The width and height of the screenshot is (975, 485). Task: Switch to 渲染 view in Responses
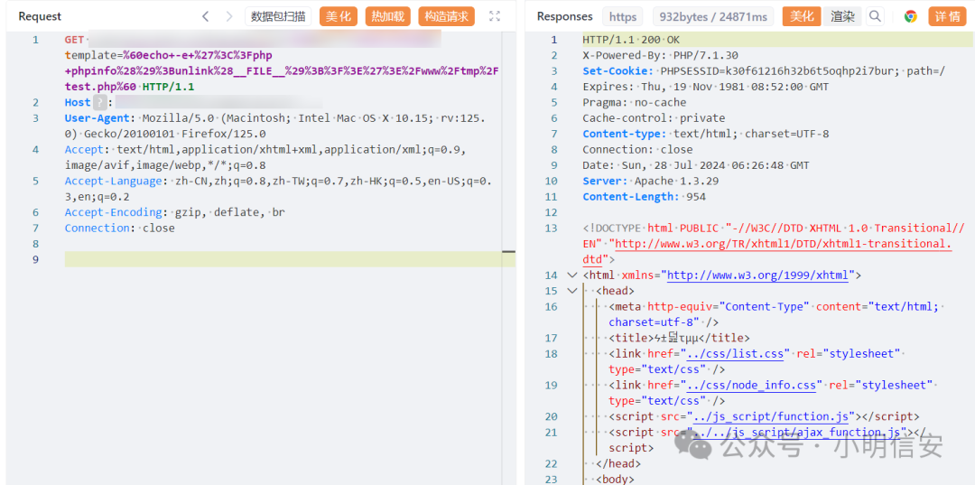(842, 17)
